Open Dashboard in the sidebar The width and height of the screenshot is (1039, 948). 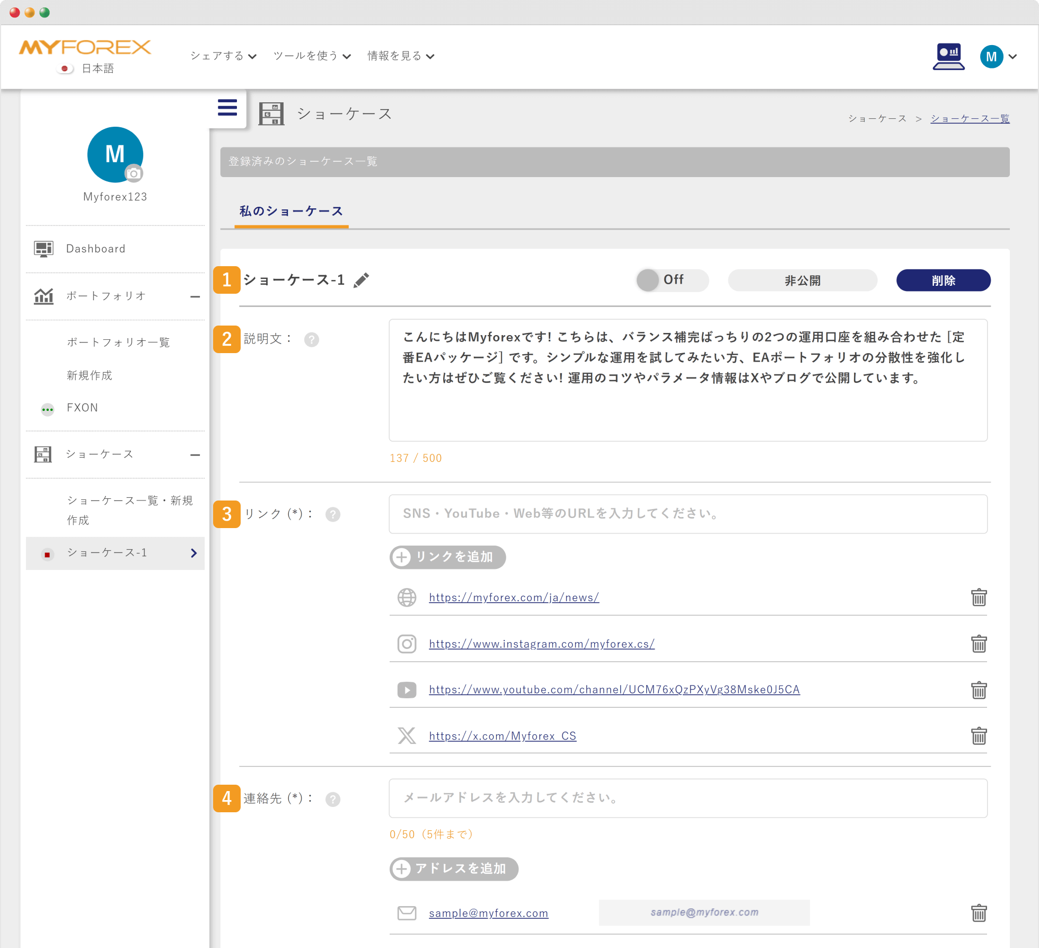(x=96, y=249)
